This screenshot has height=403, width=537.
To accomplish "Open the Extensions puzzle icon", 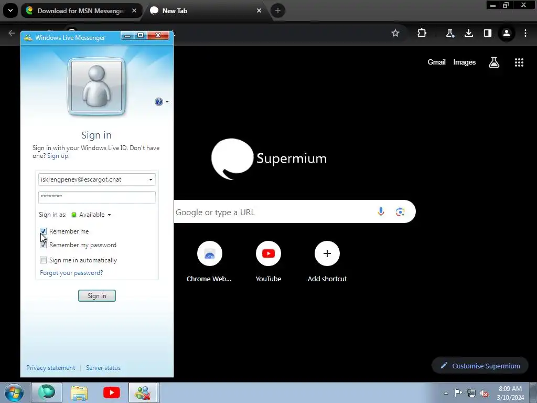I will 422,33.
